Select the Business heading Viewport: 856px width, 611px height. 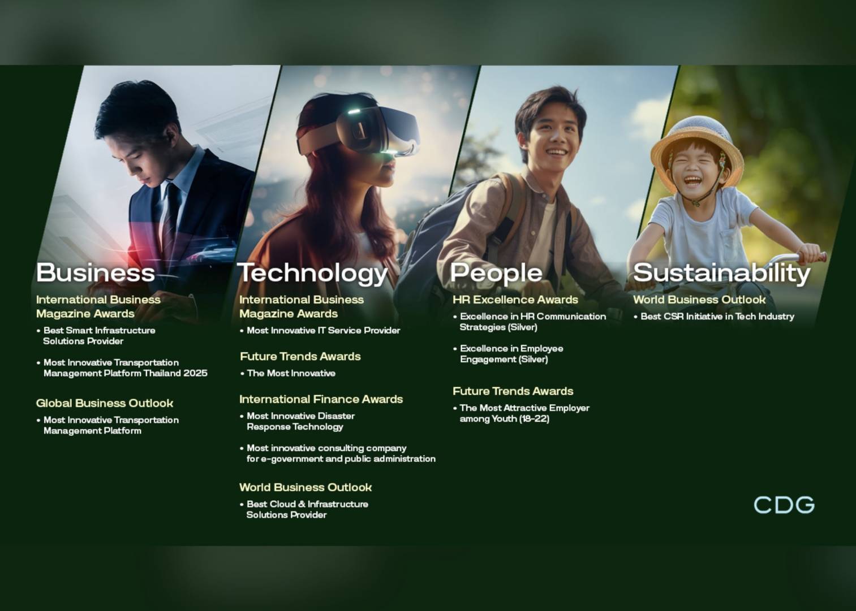[x=95, y=272]
